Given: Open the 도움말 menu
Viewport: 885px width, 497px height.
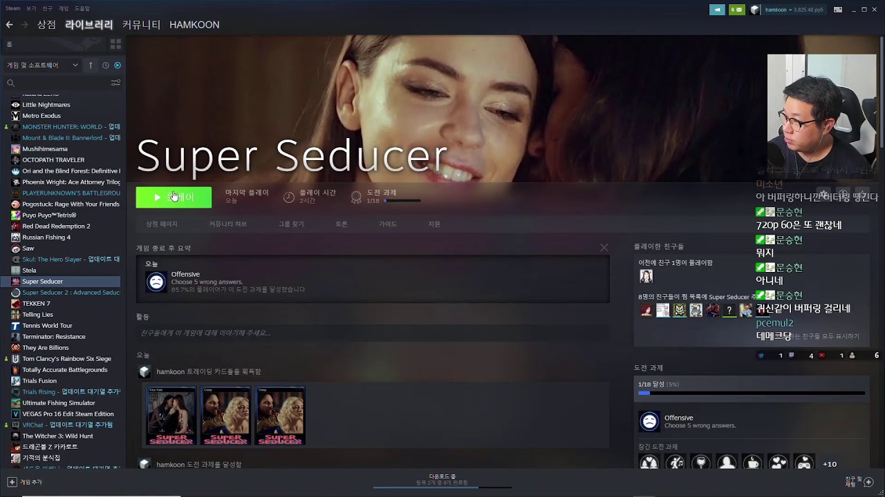Looking at the screenshot, I should (x=82, y=8).
